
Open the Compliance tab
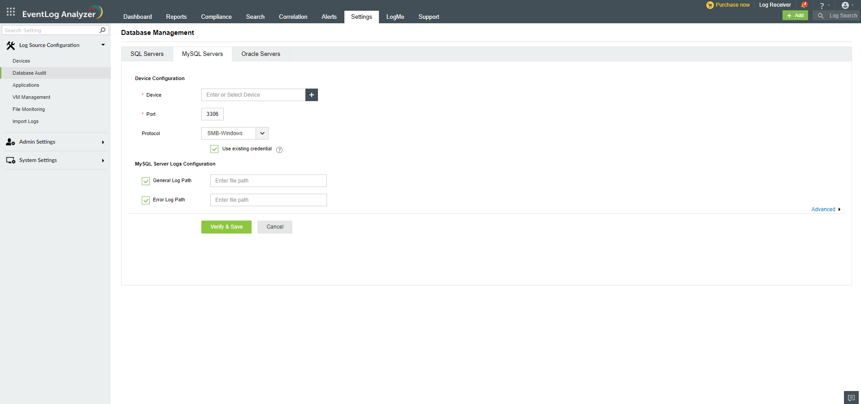[x=216, y=17]
